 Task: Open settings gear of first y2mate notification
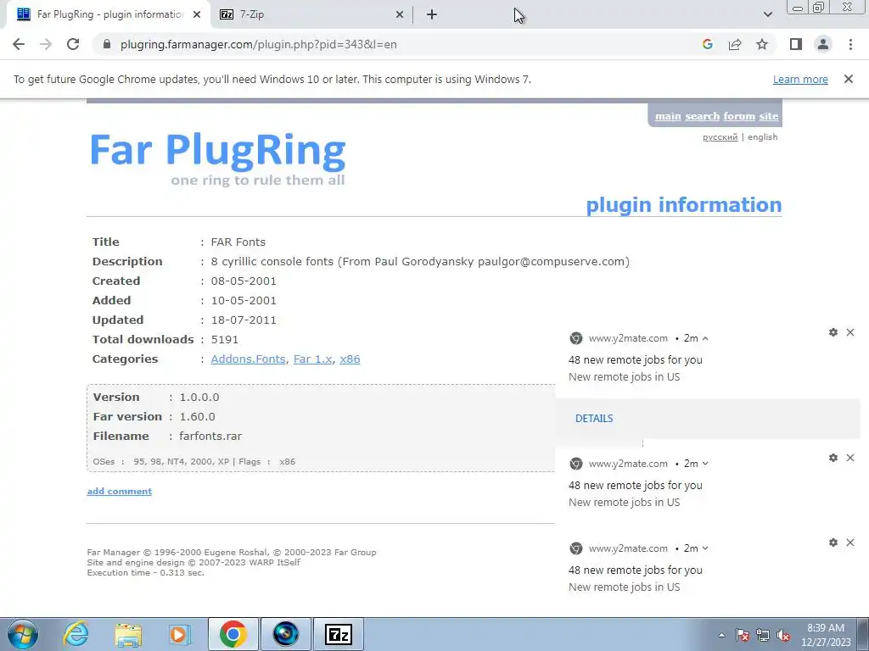833,332
